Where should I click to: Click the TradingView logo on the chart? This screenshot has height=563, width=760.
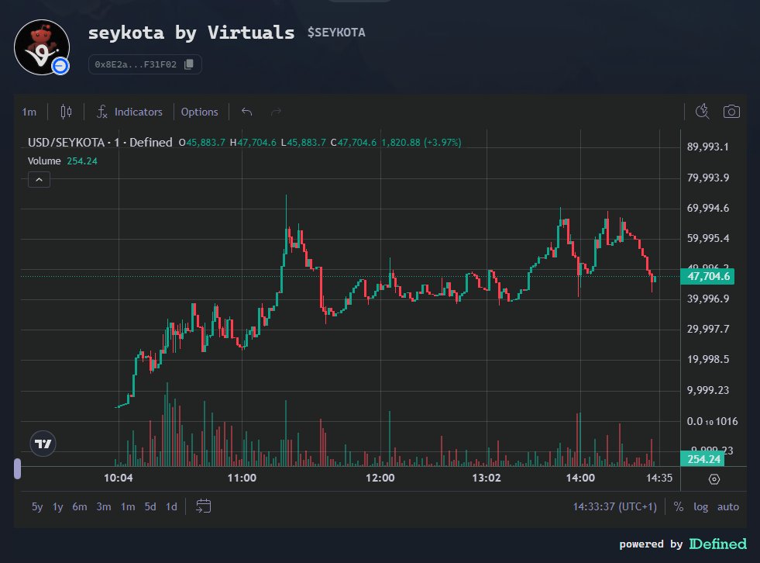coord(42,444)
